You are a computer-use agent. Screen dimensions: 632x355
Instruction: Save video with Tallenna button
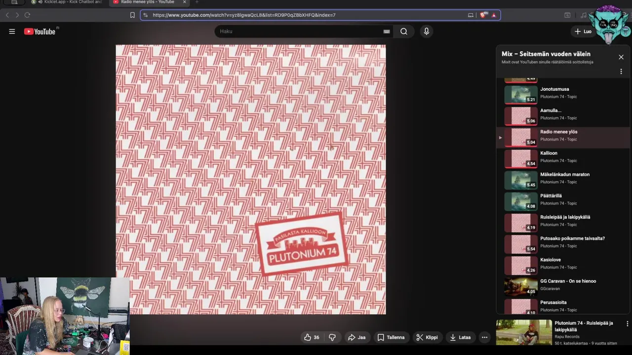pyautogui.click(x=391, y=337)
